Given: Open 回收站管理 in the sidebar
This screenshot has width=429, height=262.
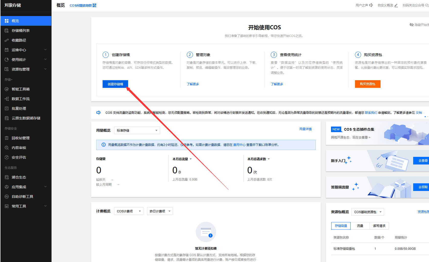Looking at the screenshot, I should tap(20, 138).
